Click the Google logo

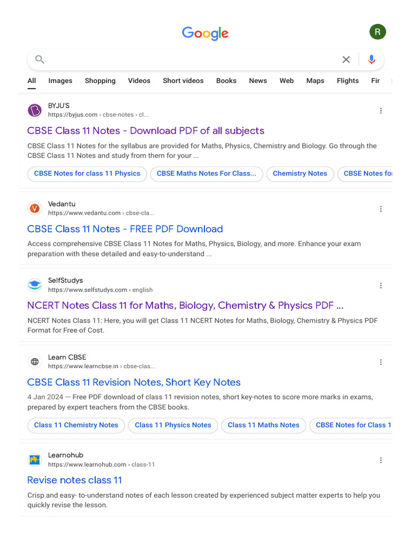coord(205,33)
